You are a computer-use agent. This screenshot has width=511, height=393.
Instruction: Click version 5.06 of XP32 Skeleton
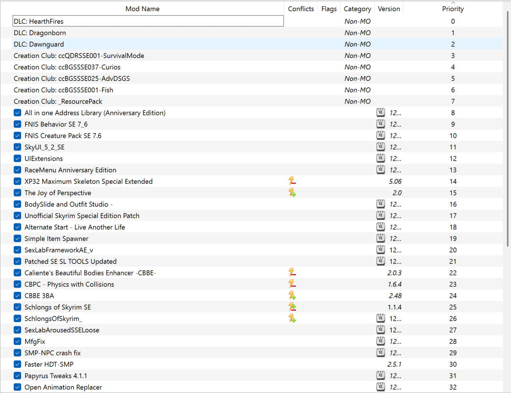click(395, 181)
